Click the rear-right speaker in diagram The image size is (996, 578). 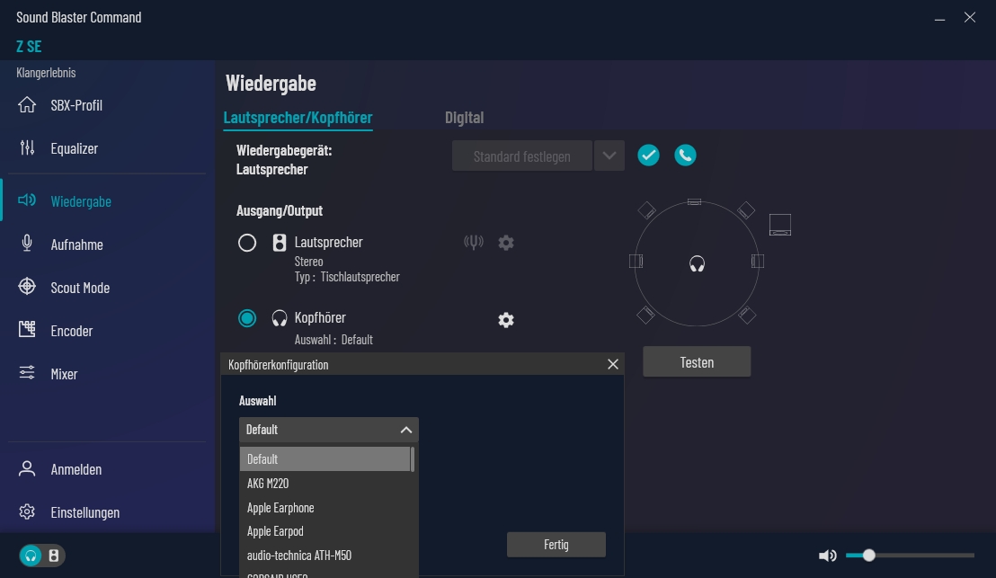747,315
